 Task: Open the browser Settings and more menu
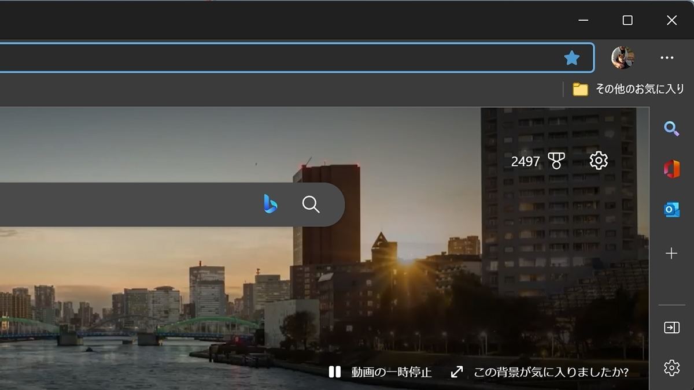coord(667,58)
